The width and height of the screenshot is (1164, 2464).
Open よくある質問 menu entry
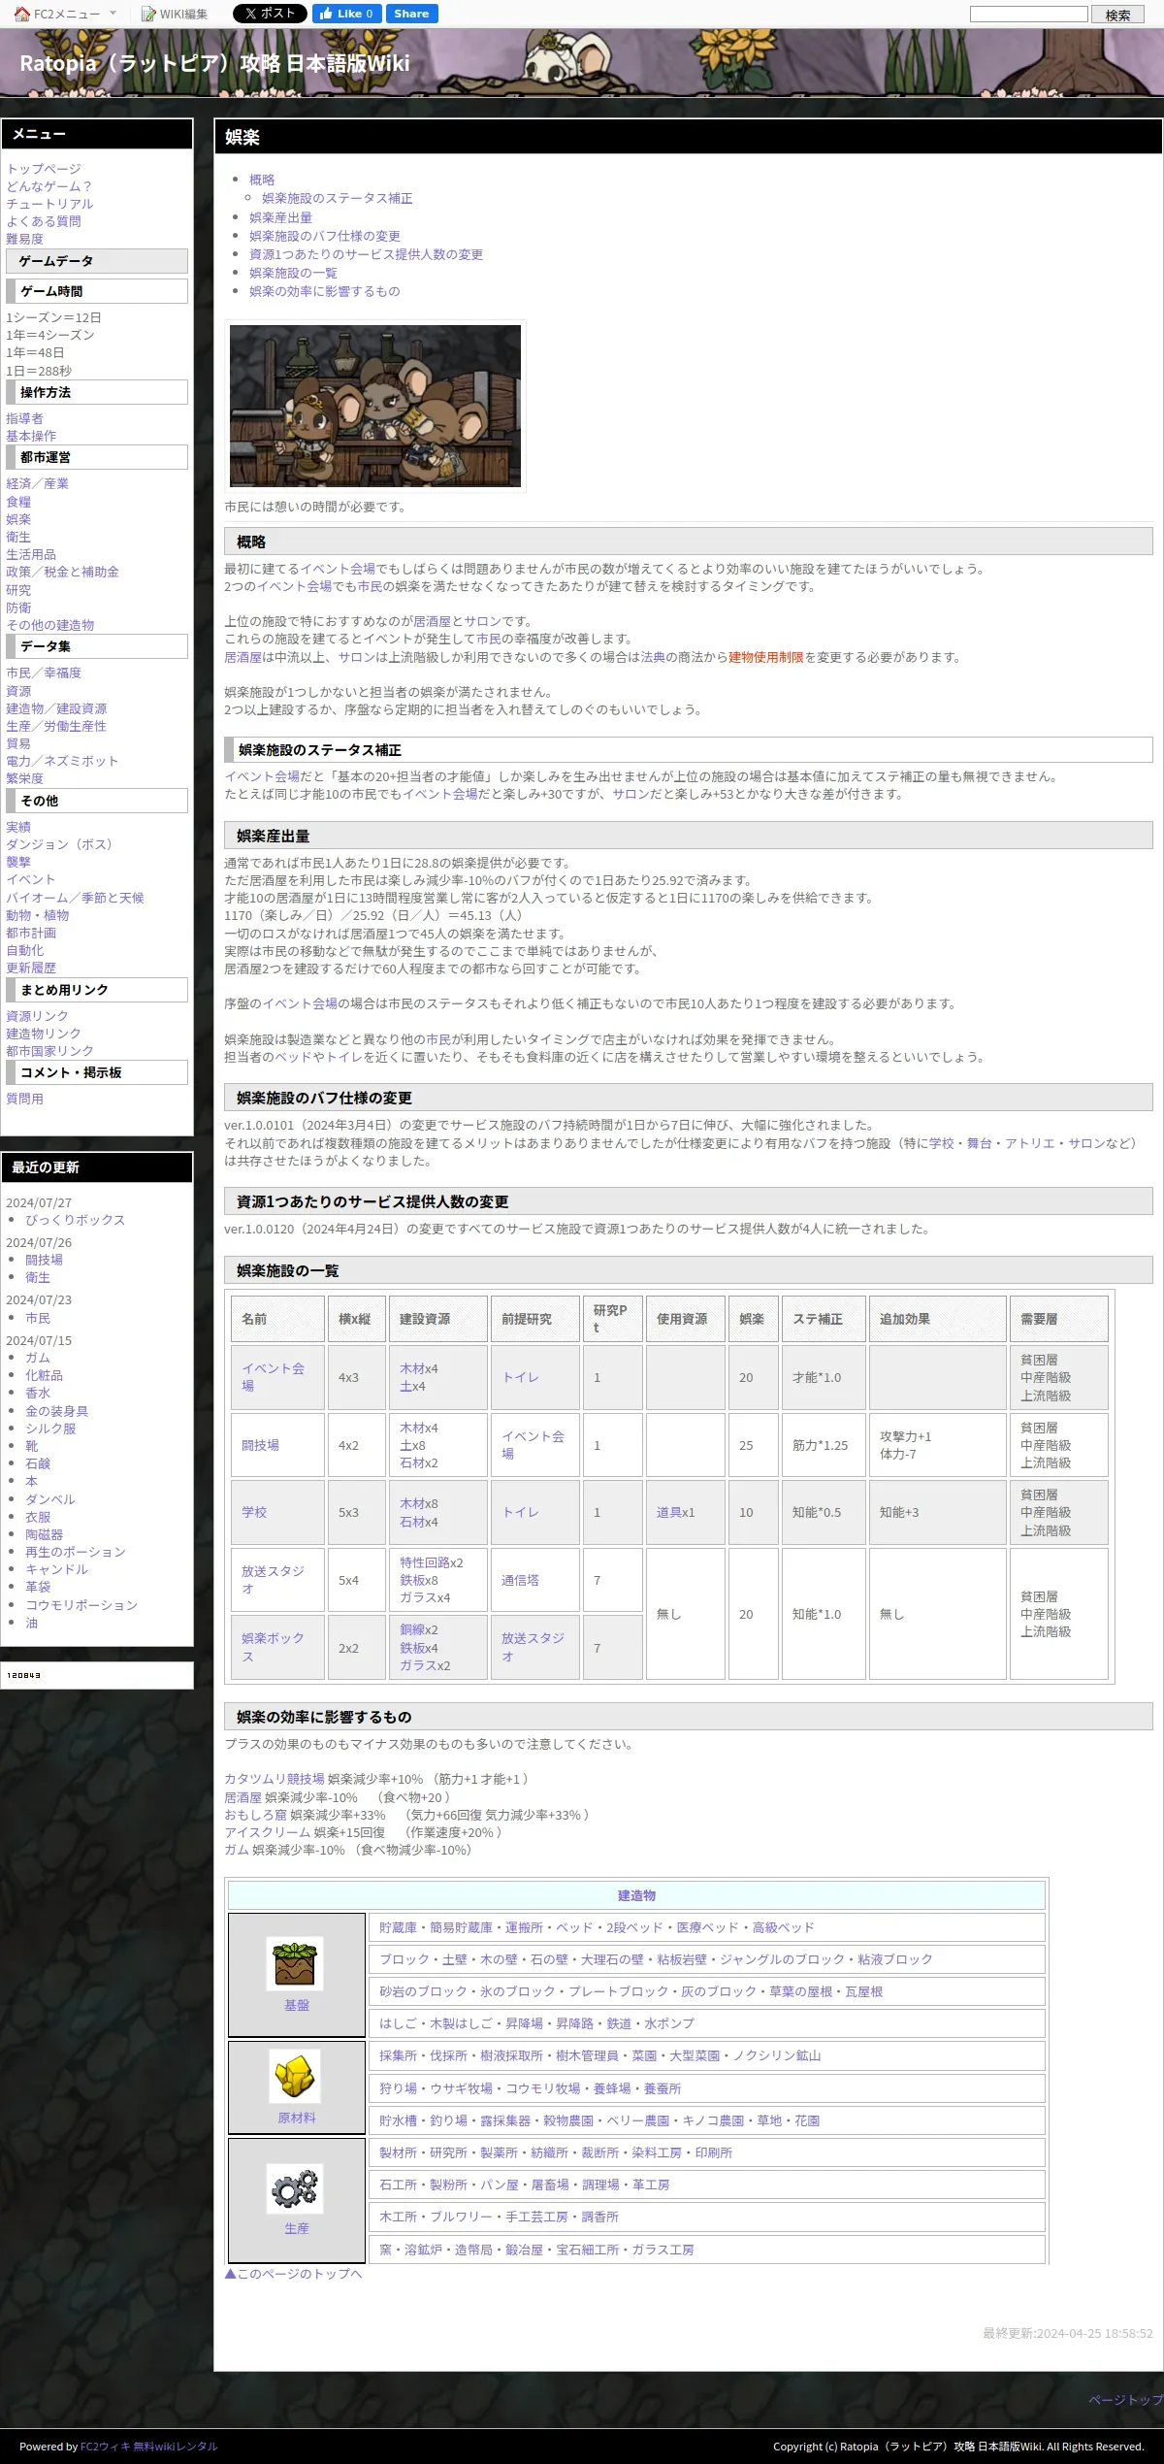point(44,221)
